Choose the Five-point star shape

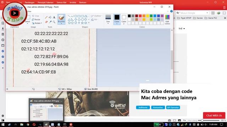82,23
